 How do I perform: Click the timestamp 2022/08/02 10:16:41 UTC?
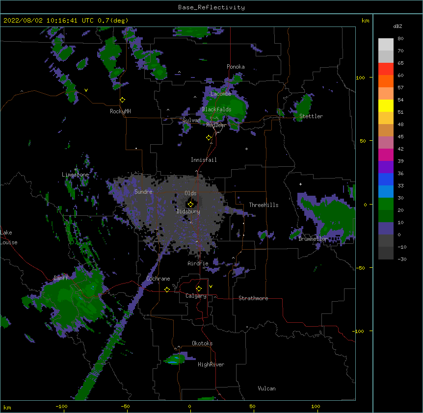click(x=49, y=21)
